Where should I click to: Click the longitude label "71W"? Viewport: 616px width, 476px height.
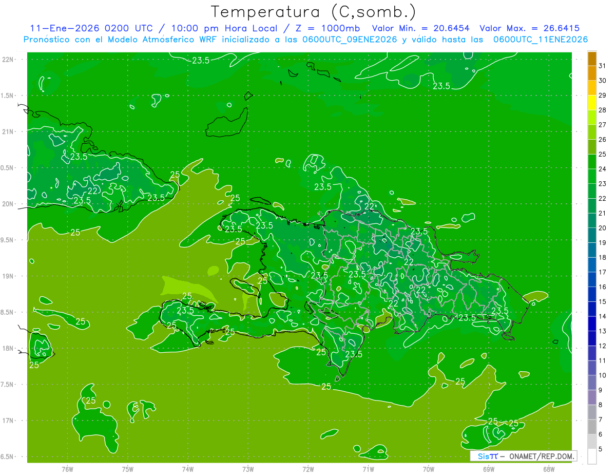tap(368, 469)
